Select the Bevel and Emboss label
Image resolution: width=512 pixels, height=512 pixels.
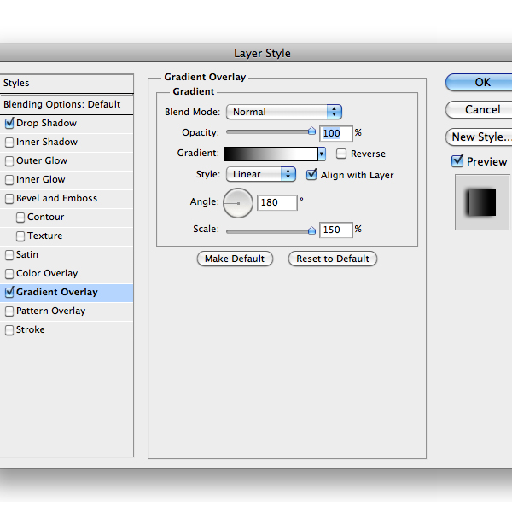click(57, 198)
